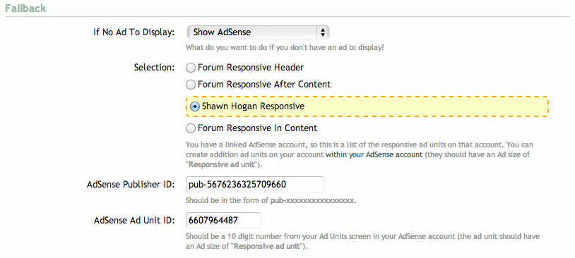The height and width of the screenshot is (258, 575).
Task: Focus the AdSense Publisher ID field
Action: 255,184
